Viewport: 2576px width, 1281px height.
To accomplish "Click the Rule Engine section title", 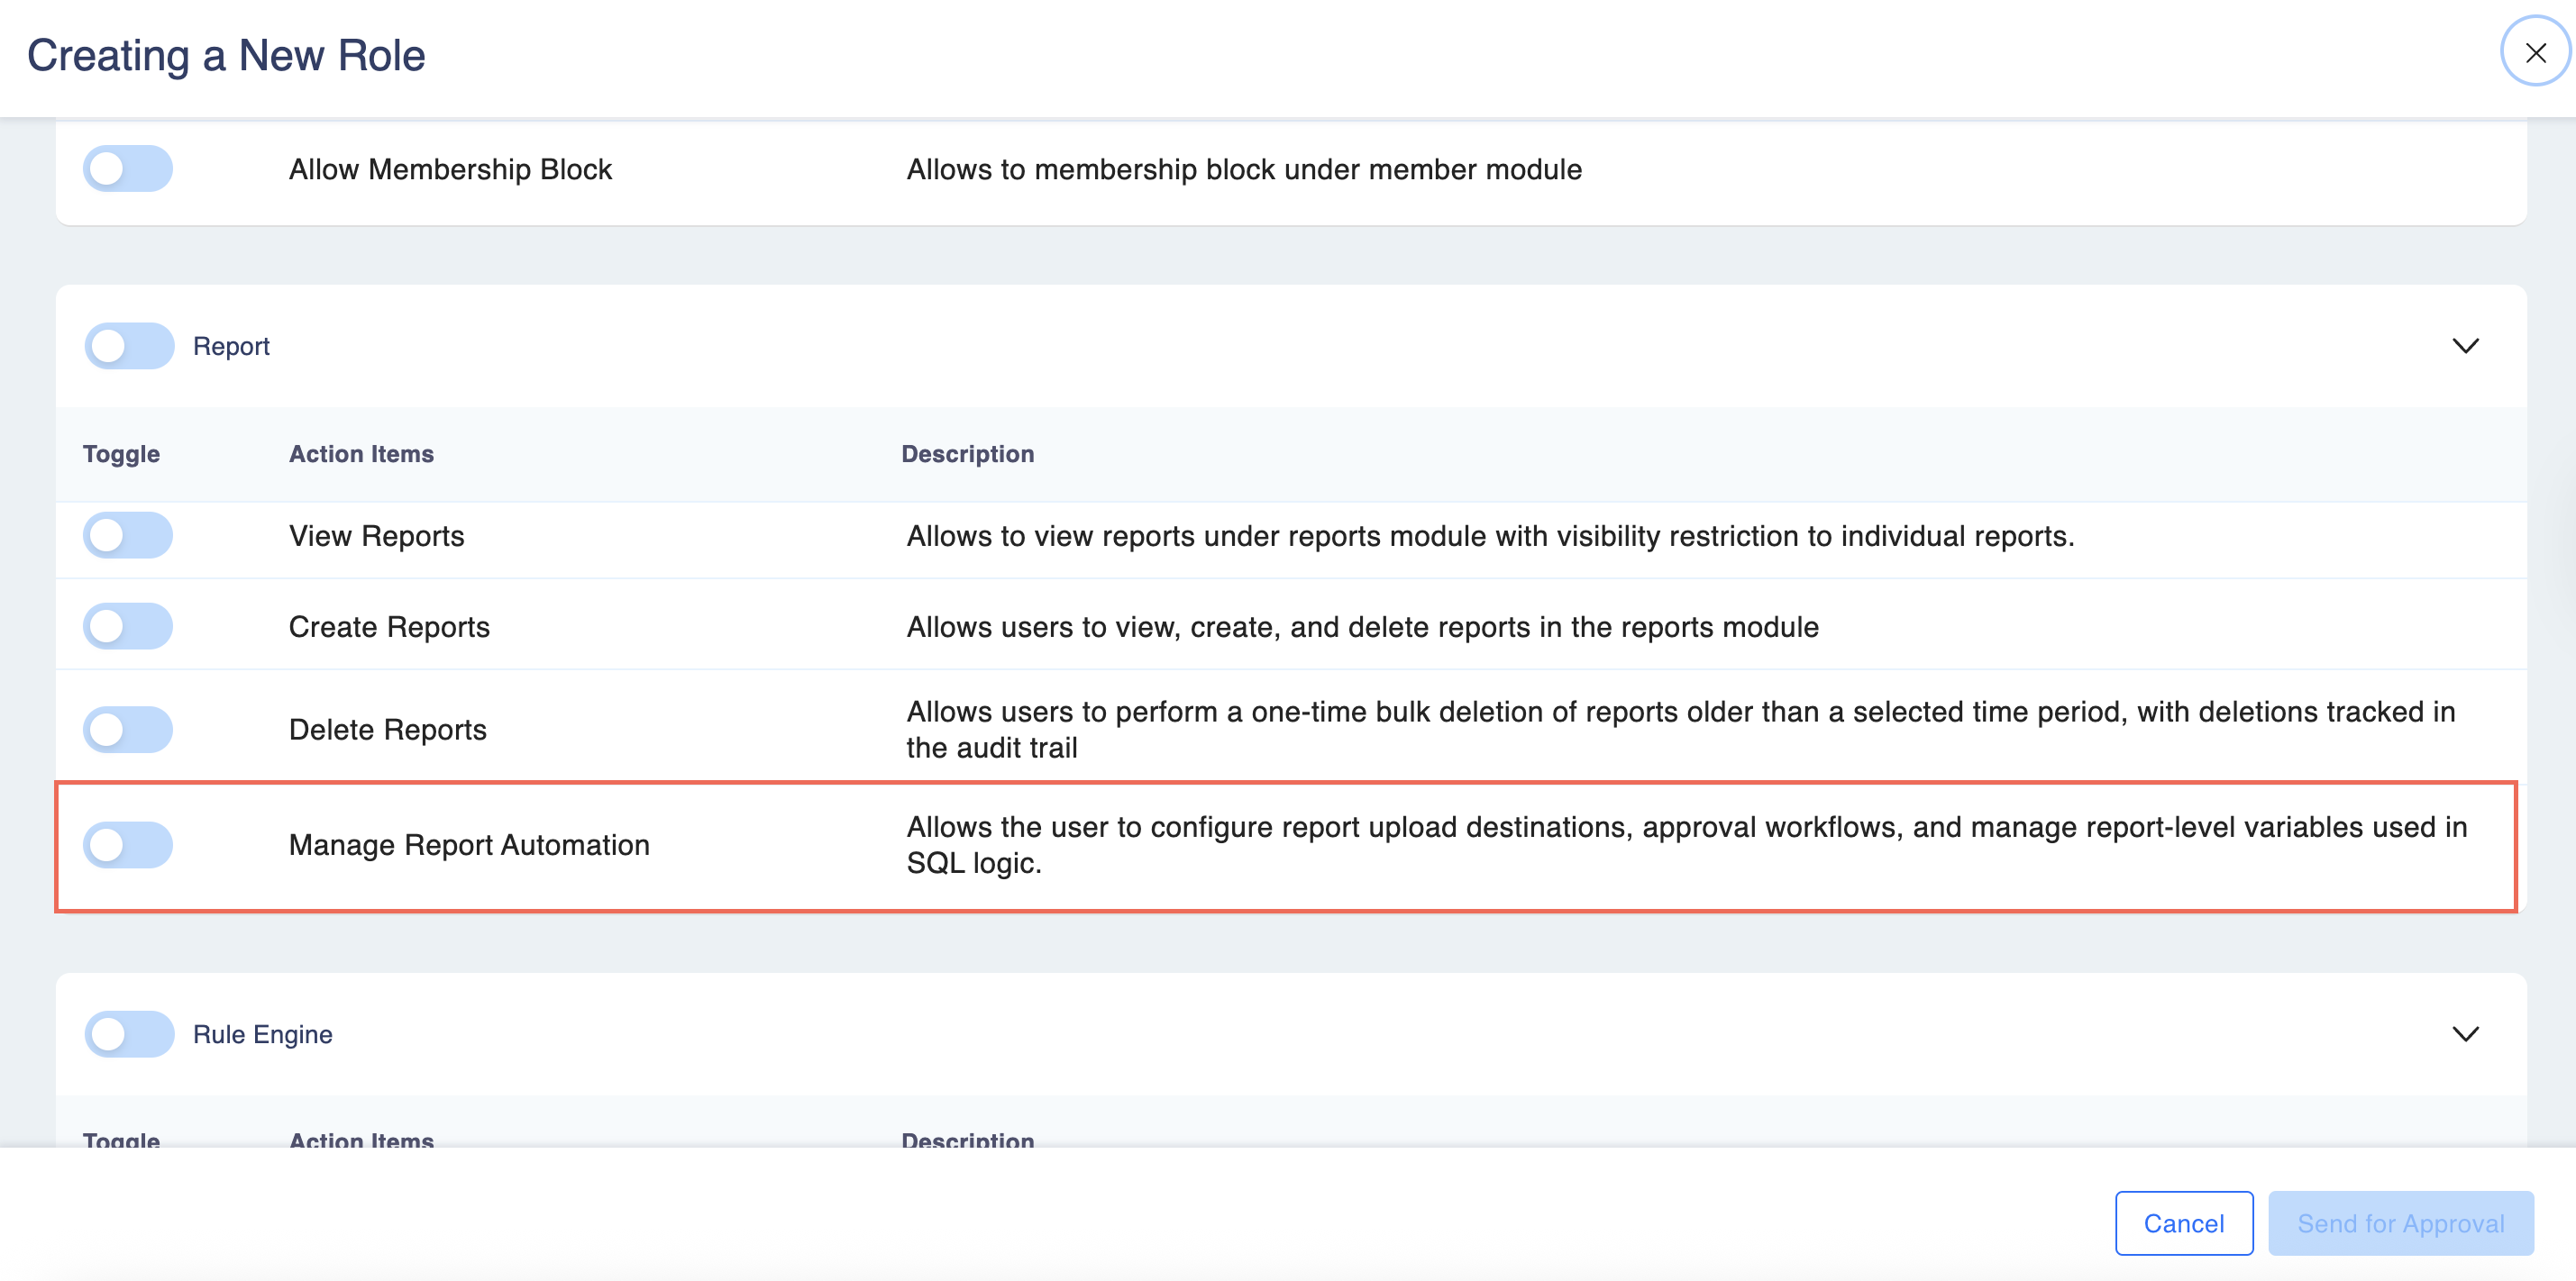I will 262,1034.
